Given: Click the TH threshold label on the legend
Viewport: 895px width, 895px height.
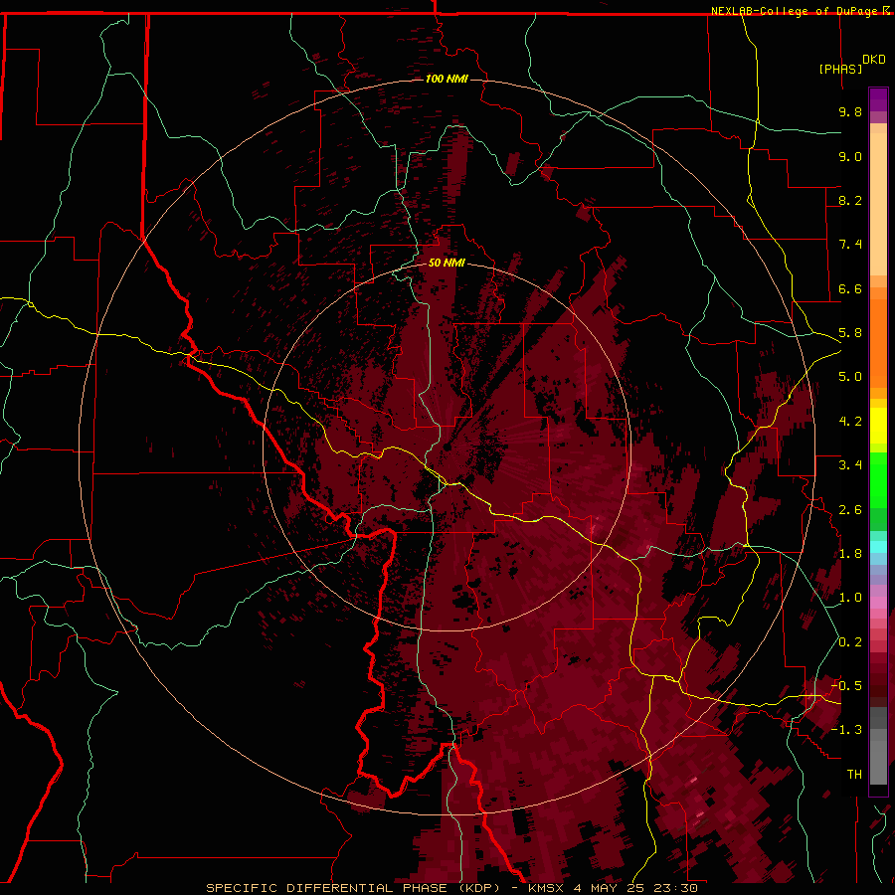Looking at the screenshot, I should (x=854, y=775).
